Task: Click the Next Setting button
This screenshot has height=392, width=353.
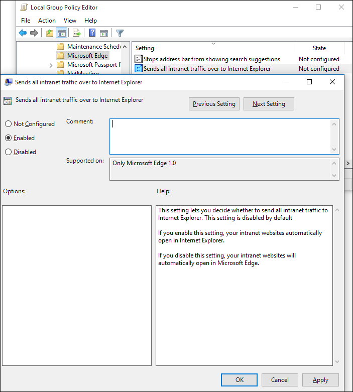Action: [x=269, y=104]
